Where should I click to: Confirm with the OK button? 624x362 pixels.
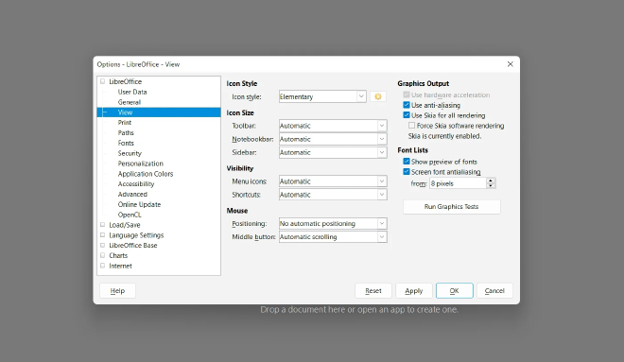click(455, 291)
